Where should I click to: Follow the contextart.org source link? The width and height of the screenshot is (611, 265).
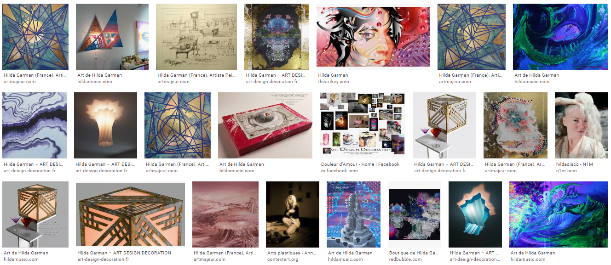(x=282, y=259)
